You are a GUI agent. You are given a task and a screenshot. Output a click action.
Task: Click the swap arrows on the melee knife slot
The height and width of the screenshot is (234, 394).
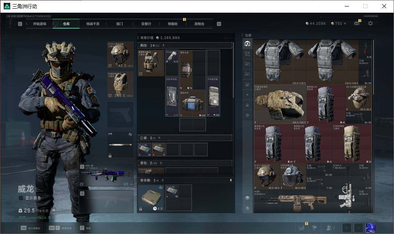[130, 134]
